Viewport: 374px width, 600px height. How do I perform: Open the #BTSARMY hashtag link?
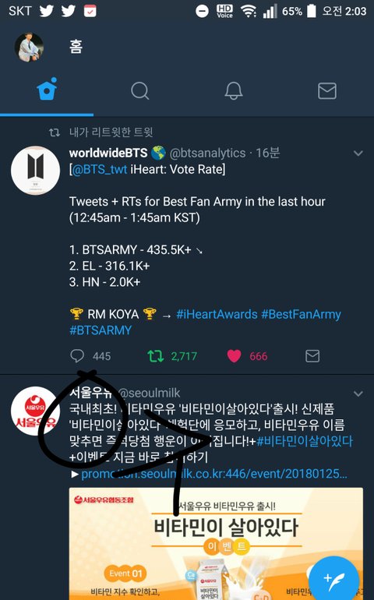click(x=101, y=330)
